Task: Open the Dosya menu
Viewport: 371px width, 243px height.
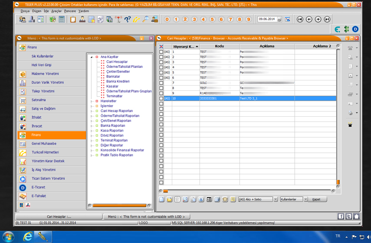Action: [x=25, y=11]
